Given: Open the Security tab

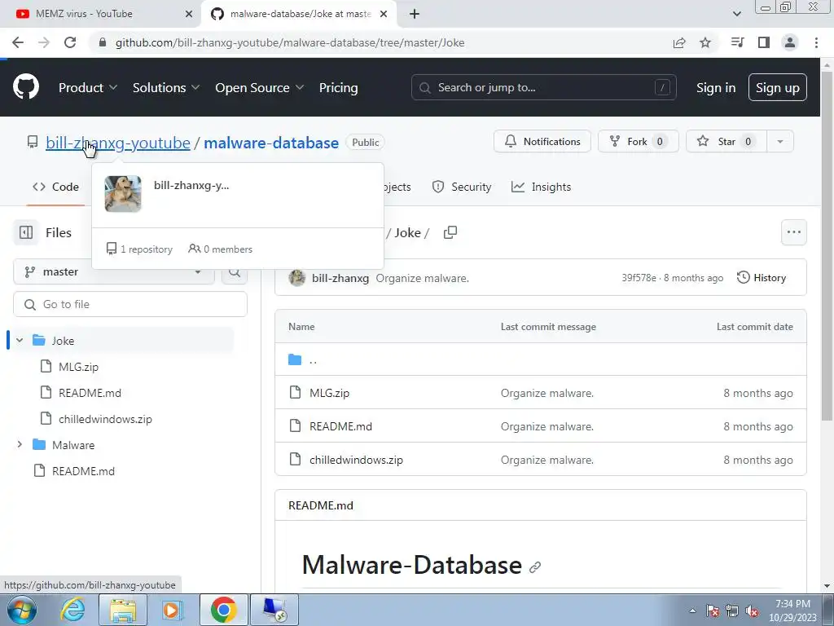Looking at the screenshot, I should pyautogui.click(x=462, y=187).
